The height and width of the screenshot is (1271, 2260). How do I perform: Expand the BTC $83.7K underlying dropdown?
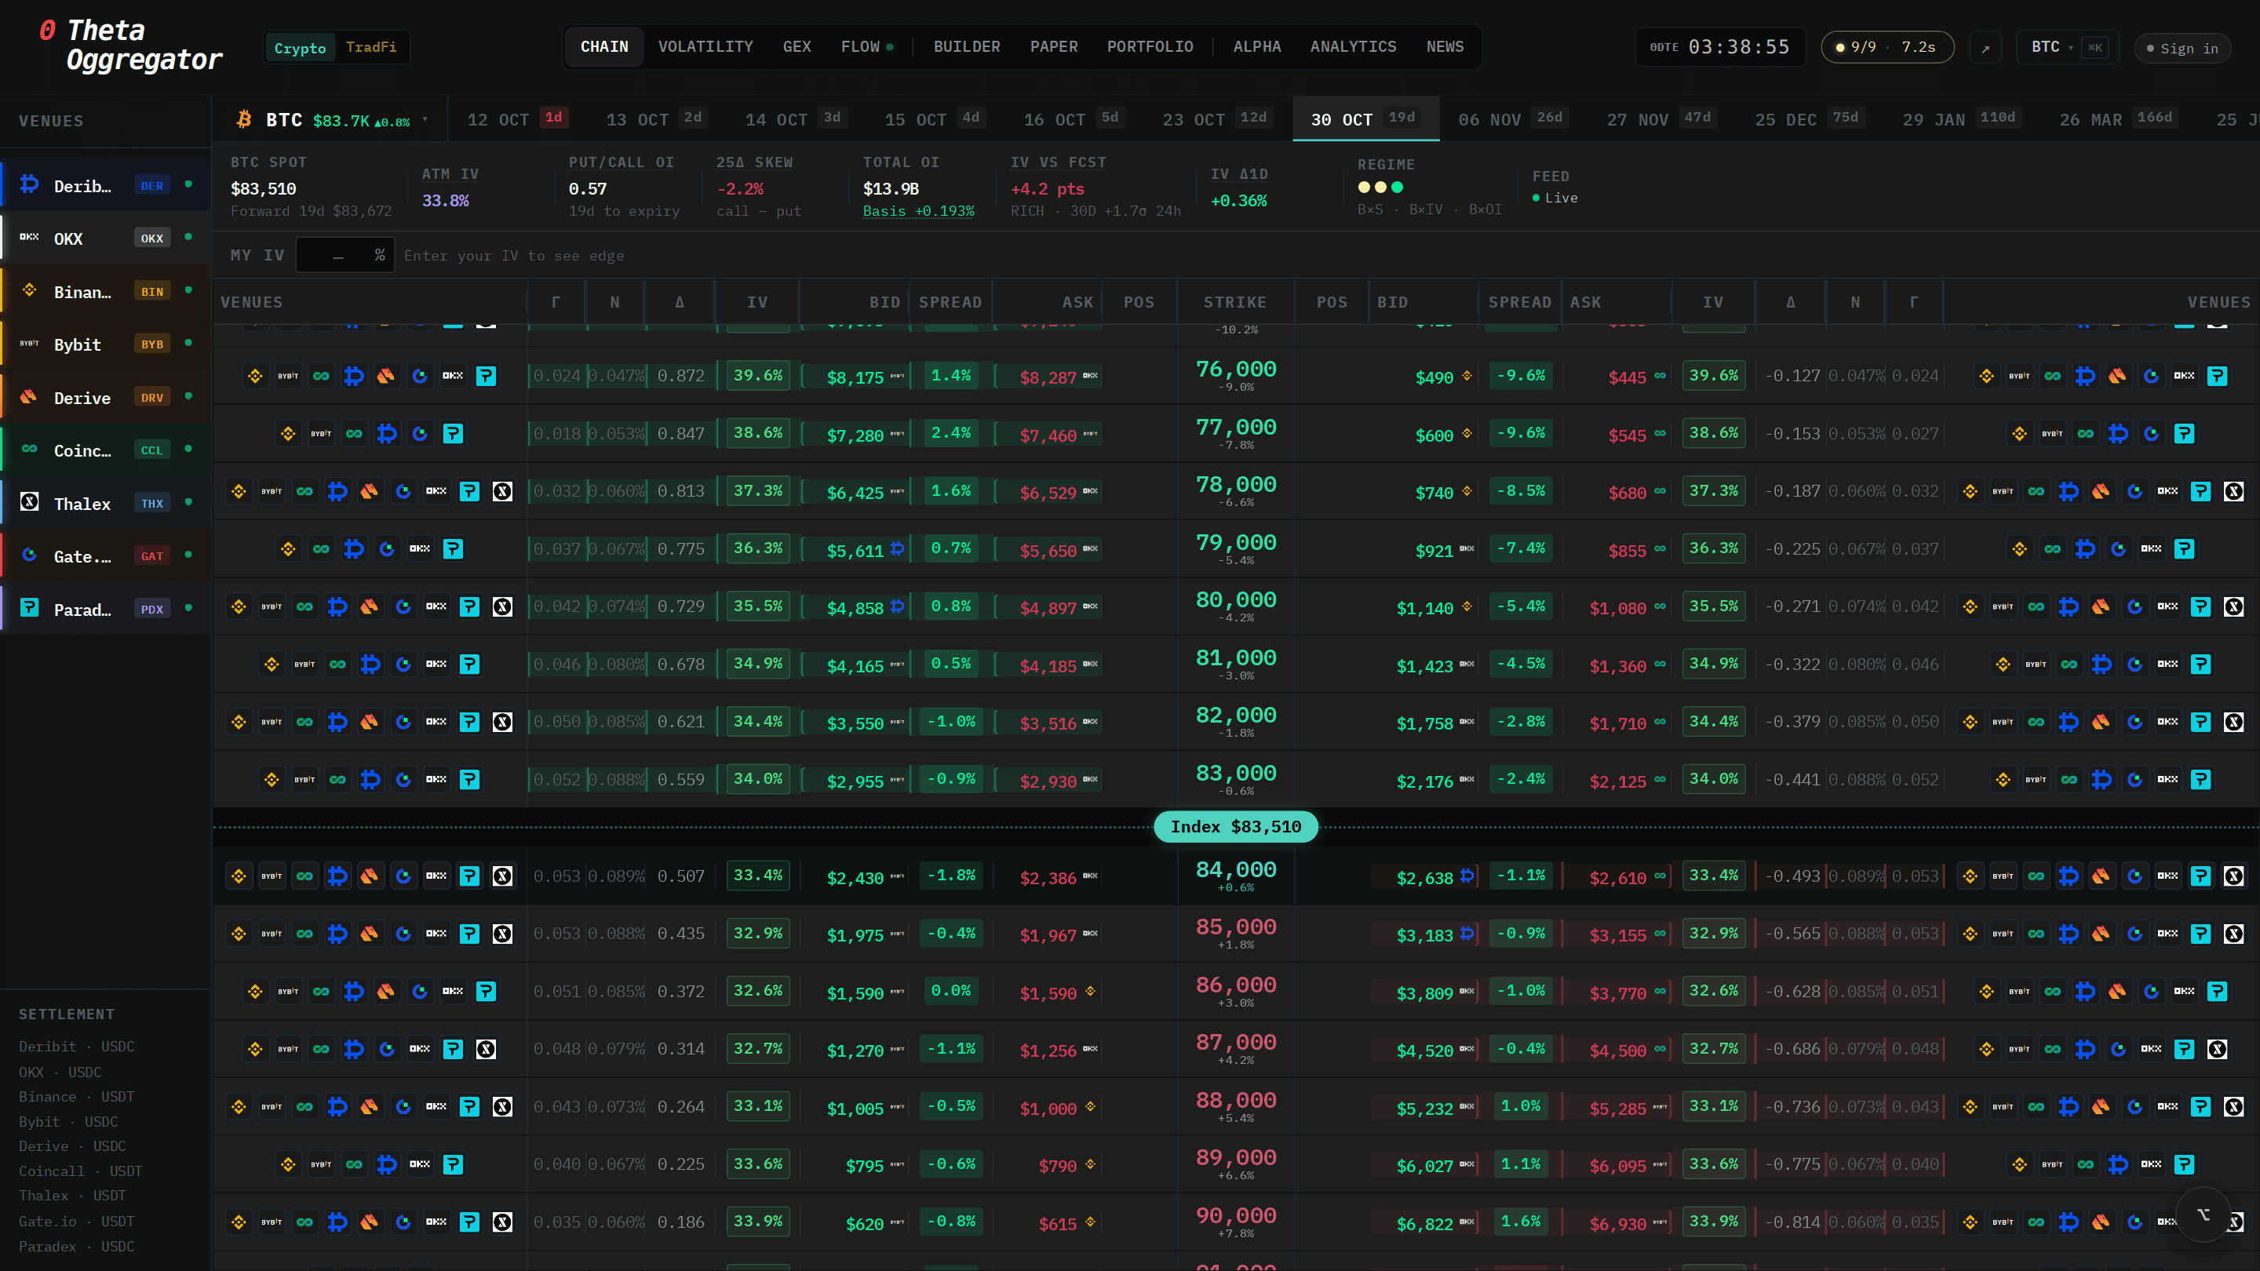point(330,119)
